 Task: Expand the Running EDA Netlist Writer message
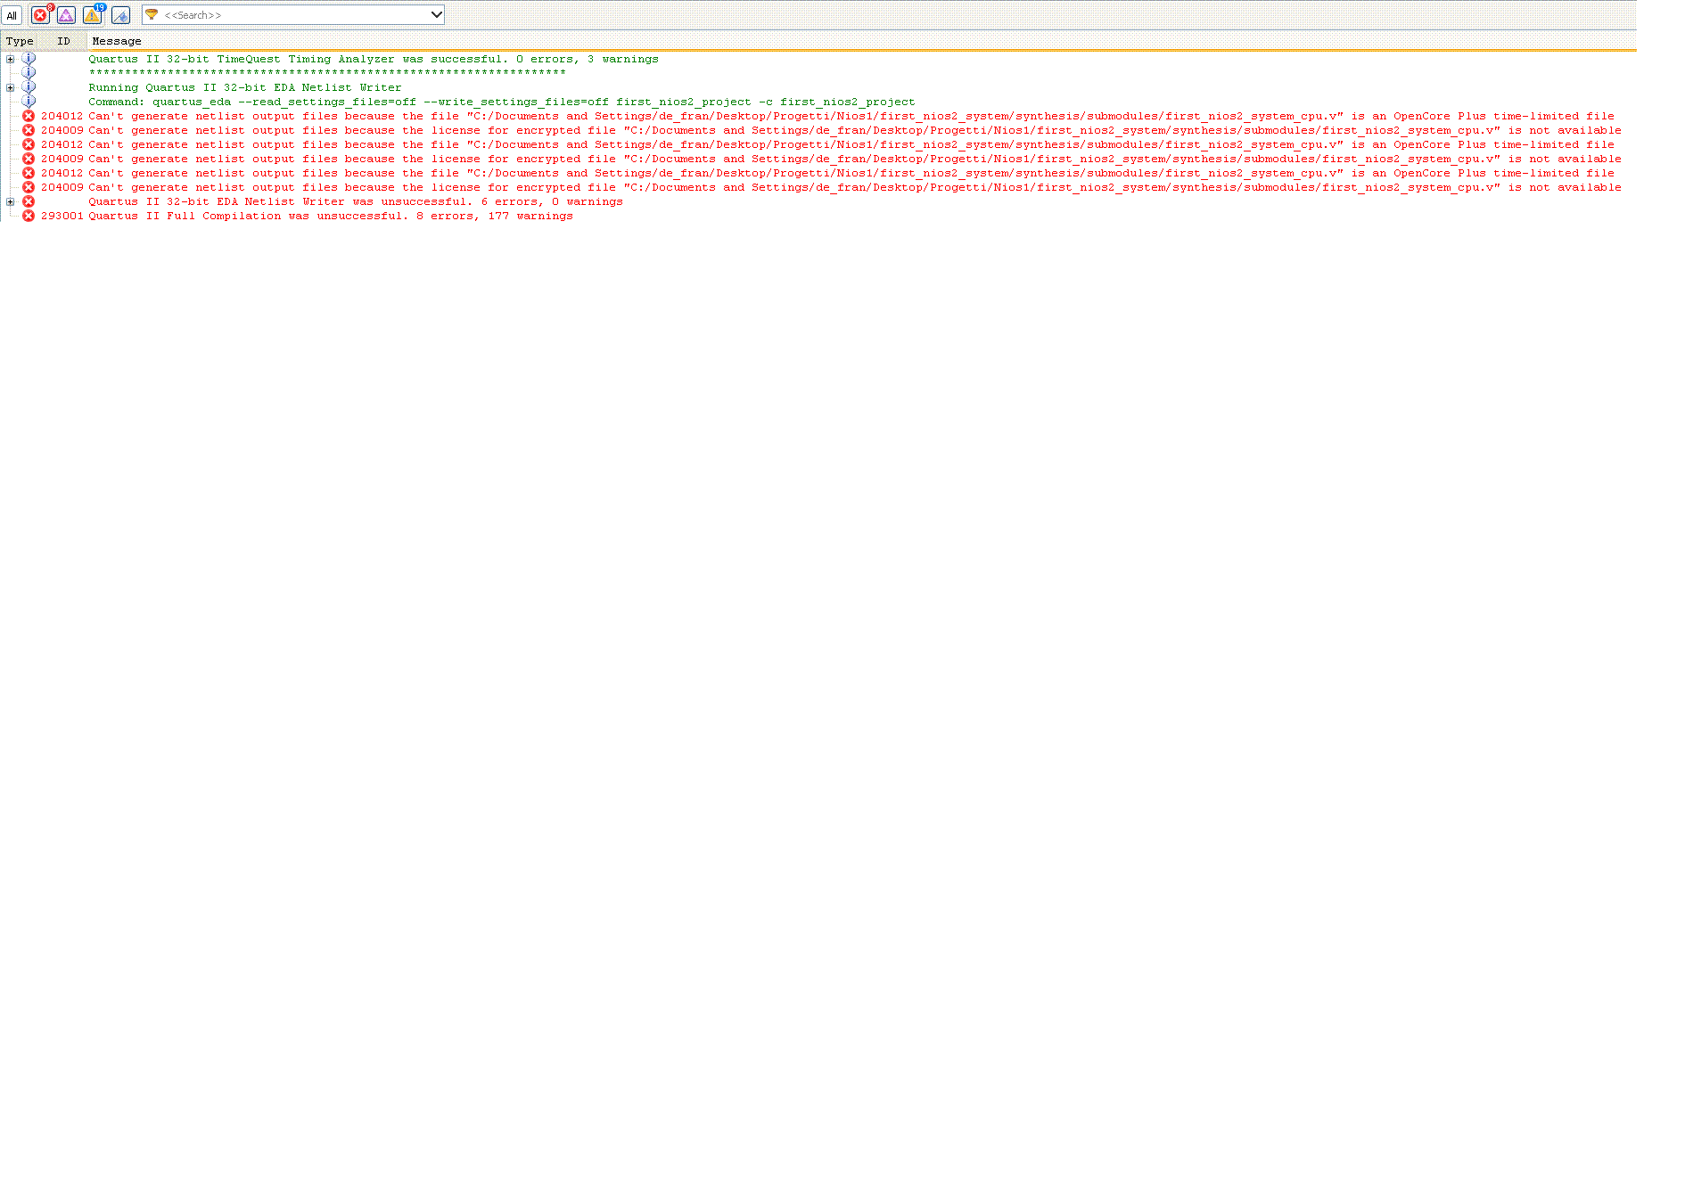tap(10, 87)
